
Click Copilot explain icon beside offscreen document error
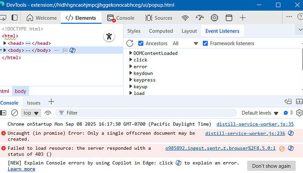[x=291, y=133]
